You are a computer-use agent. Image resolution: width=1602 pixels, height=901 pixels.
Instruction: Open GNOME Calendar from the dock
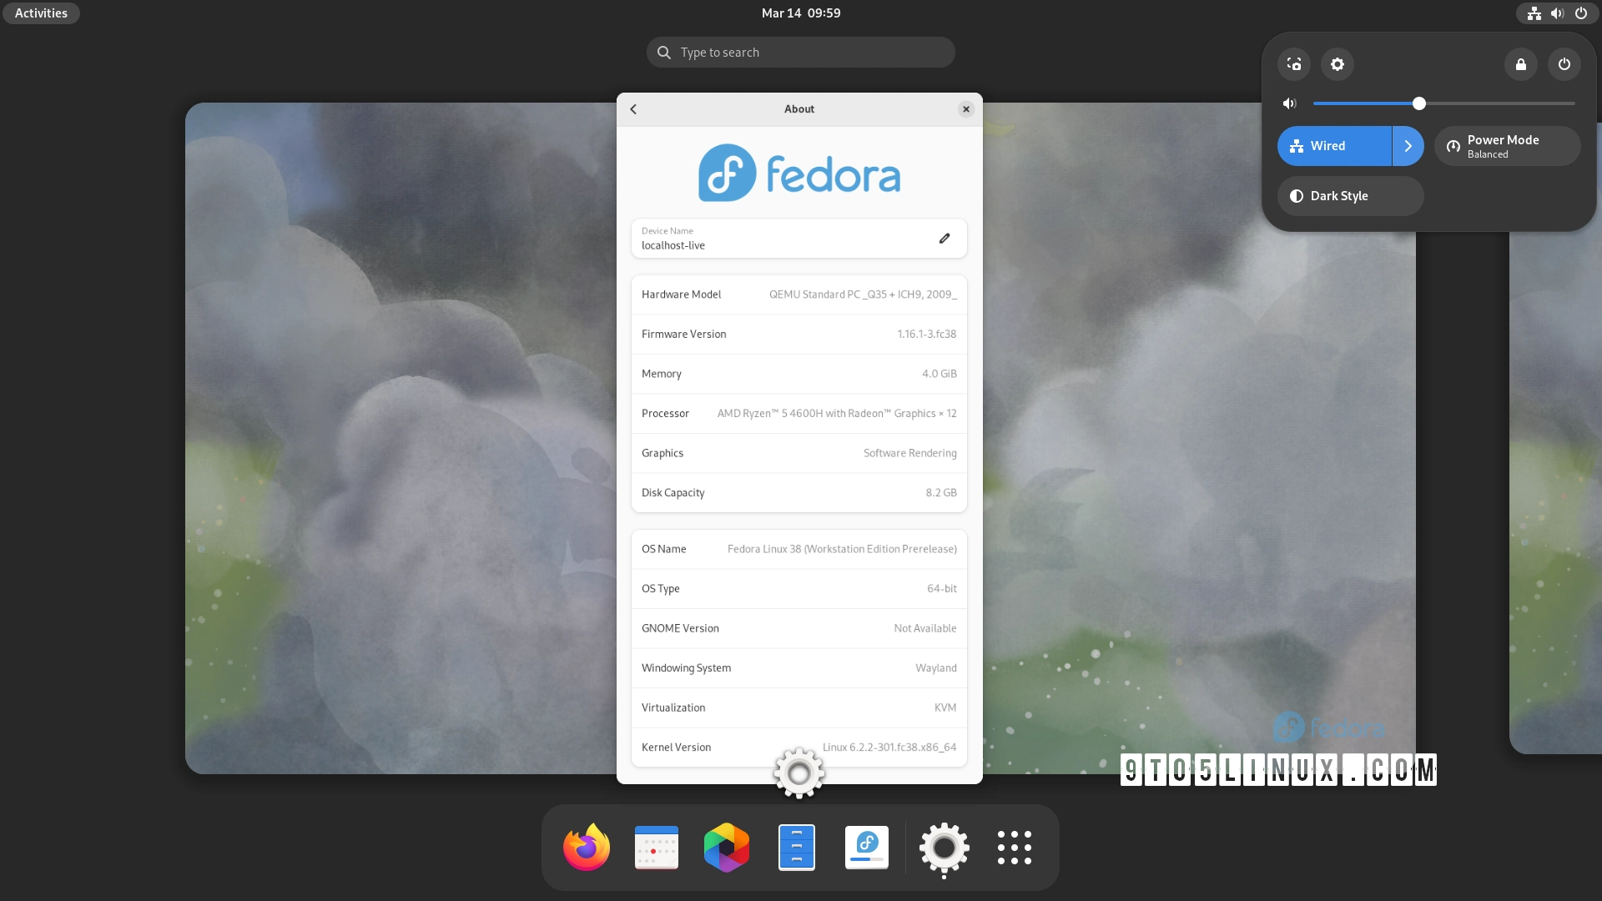pos(657,847)
